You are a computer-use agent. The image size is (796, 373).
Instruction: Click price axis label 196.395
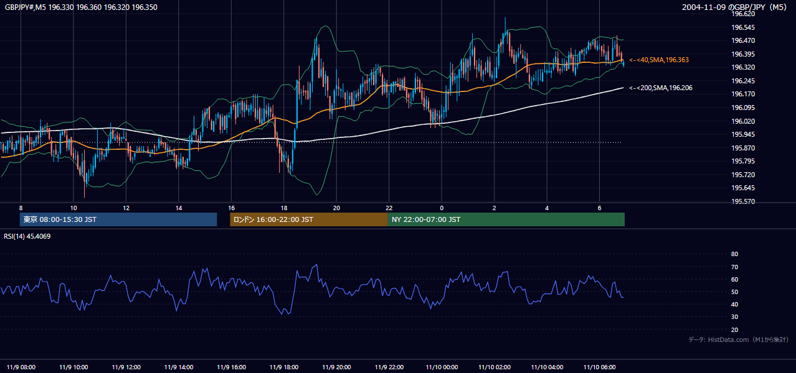(x=743, y=54)
